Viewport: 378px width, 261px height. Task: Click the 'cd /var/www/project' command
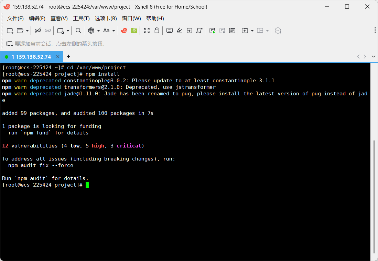coord(96,68)
